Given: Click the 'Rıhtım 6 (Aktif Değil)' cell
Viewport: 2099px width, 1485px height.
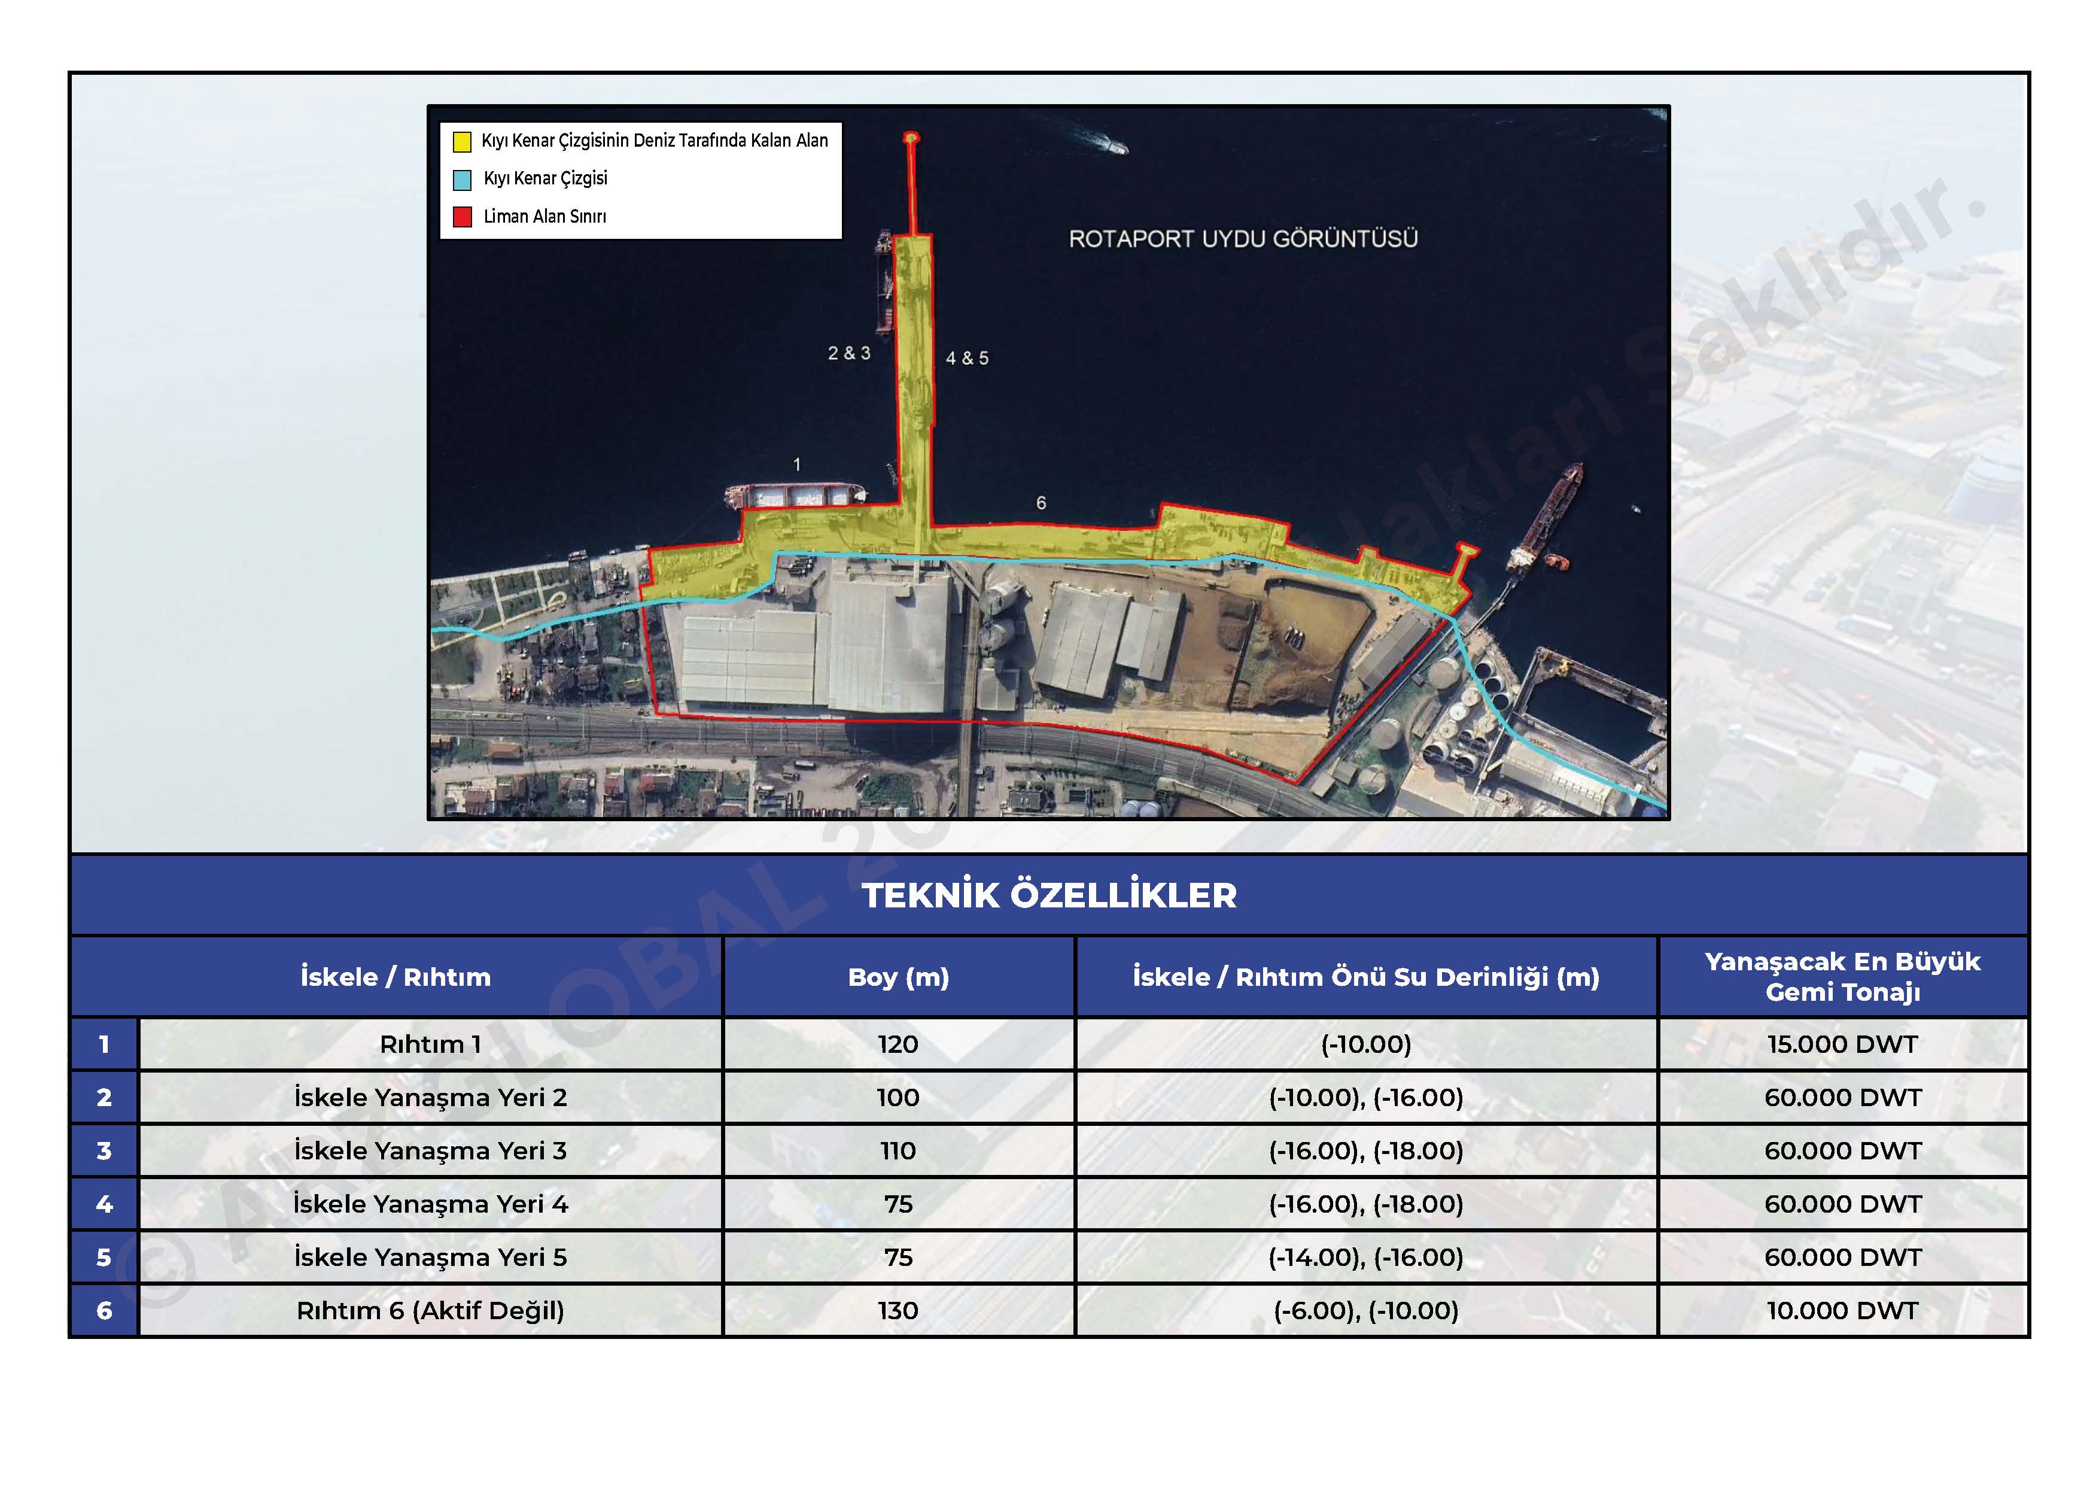Looking at the screenshot, I should pos(431,1310).
